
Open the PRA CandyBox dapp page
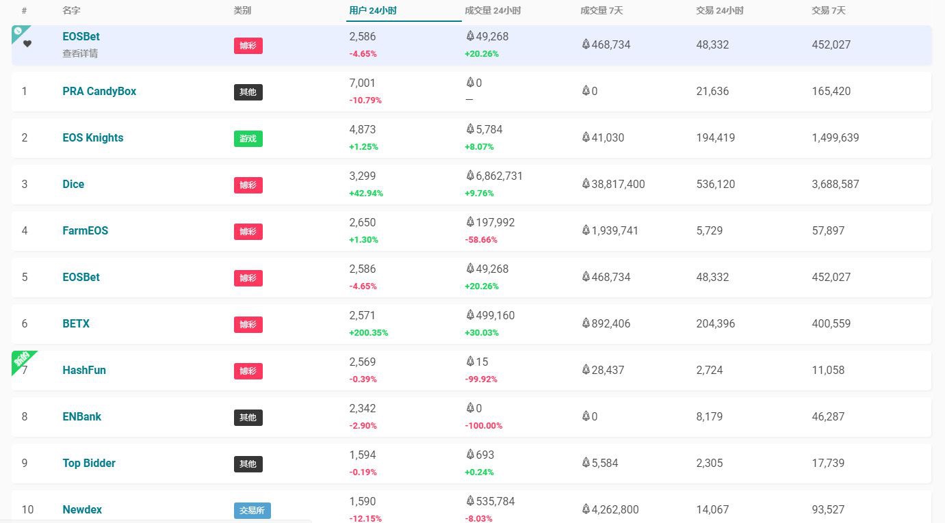[99, 91]
